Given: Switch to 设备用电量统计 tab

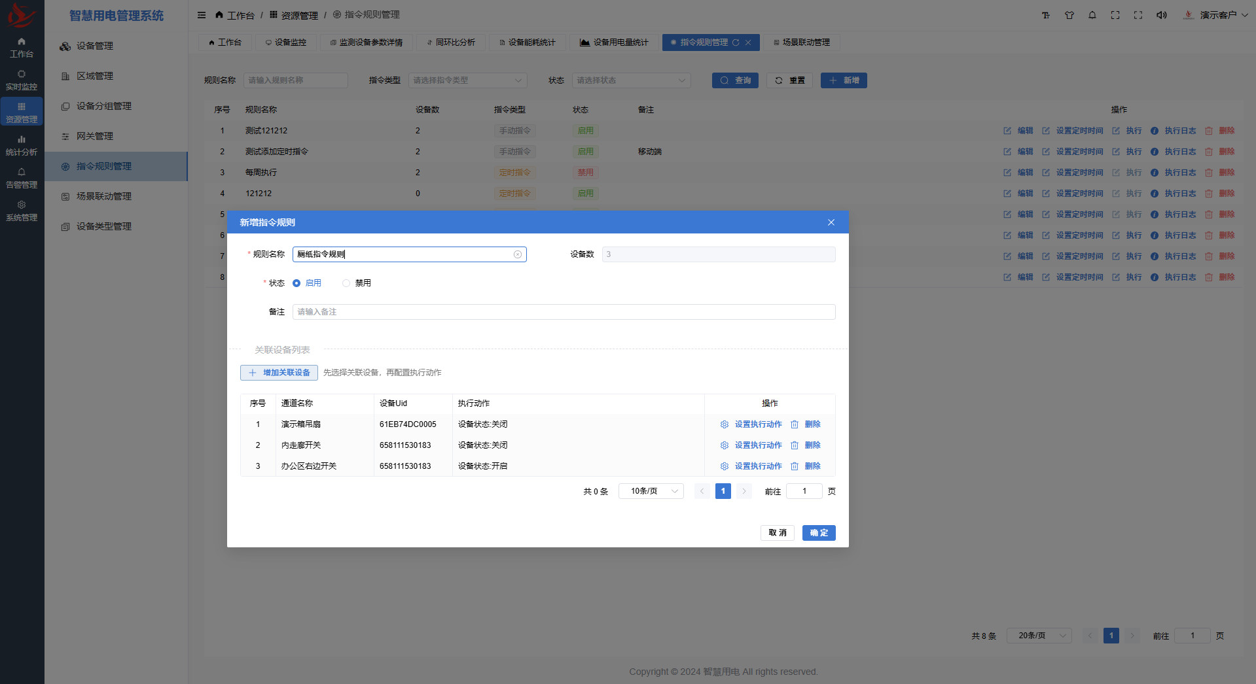Looking at the screenshot, I should [x=614, y=43].
